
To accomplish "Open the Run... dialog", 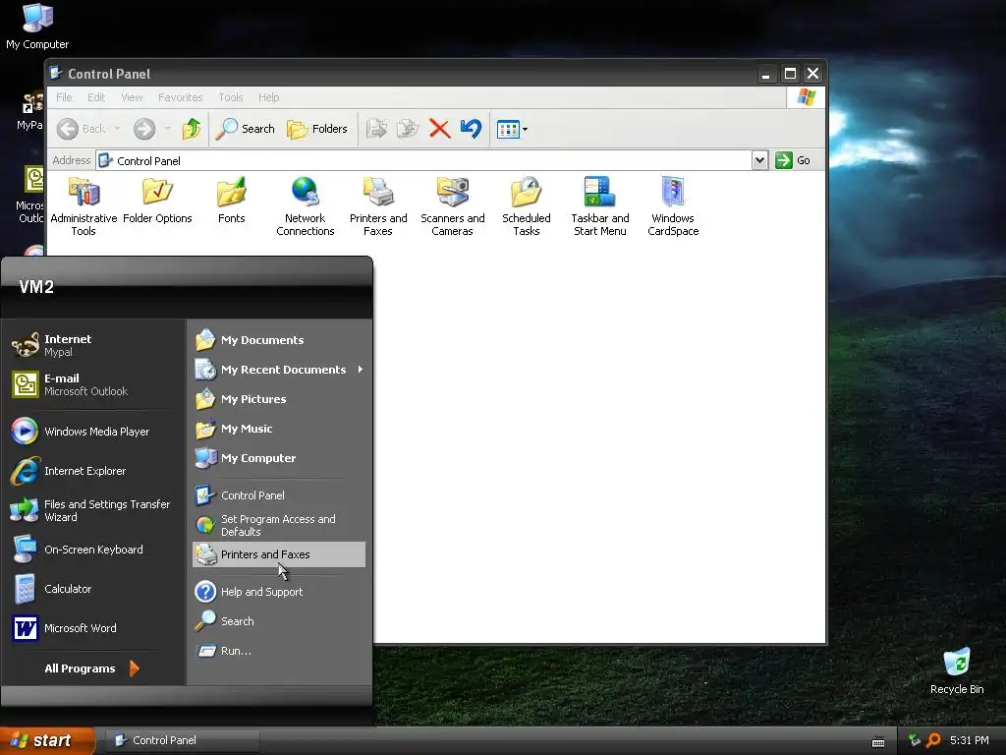I will (279, 651).
